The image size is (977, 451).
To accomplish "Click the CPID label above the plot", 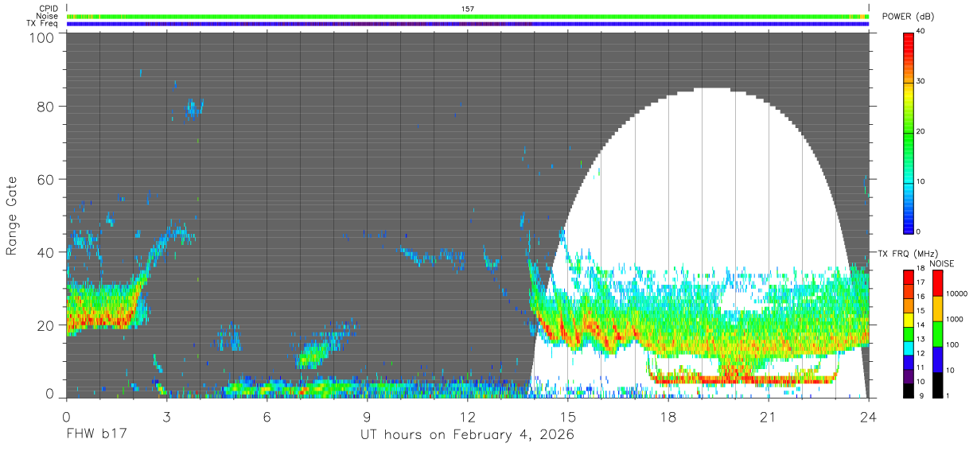I will (47, 9).
